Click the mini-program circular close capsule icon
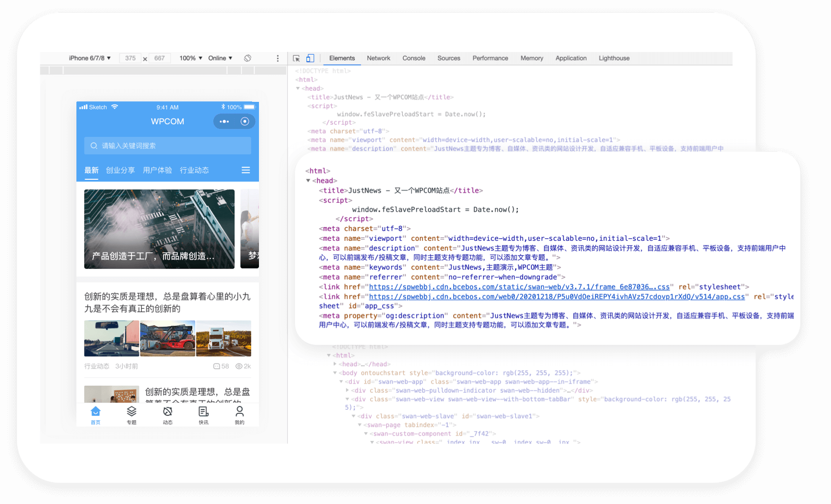 tap(245, 121)
